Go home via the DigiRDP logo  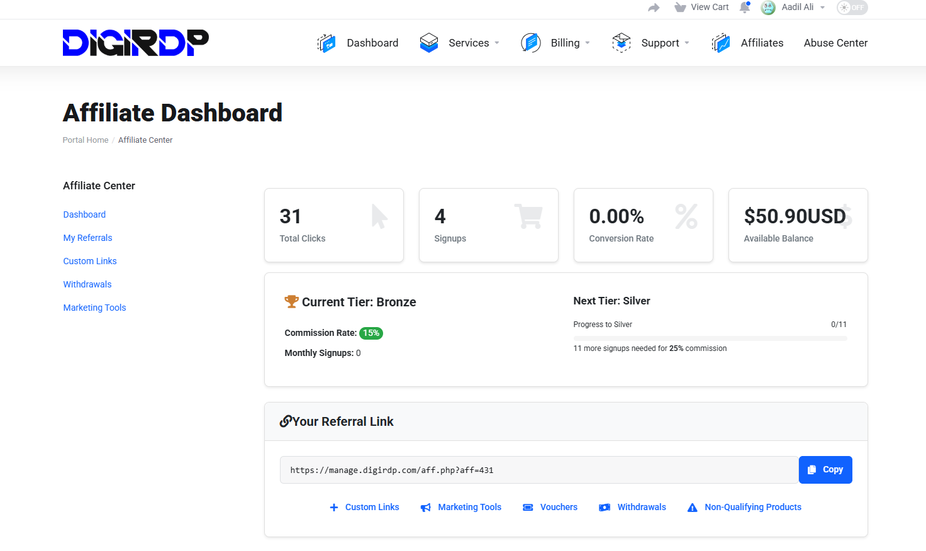point(136,43)
